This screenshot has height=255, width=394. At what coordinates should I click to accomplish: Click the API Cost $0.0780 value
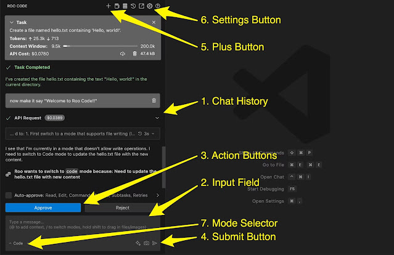[40, 54]
